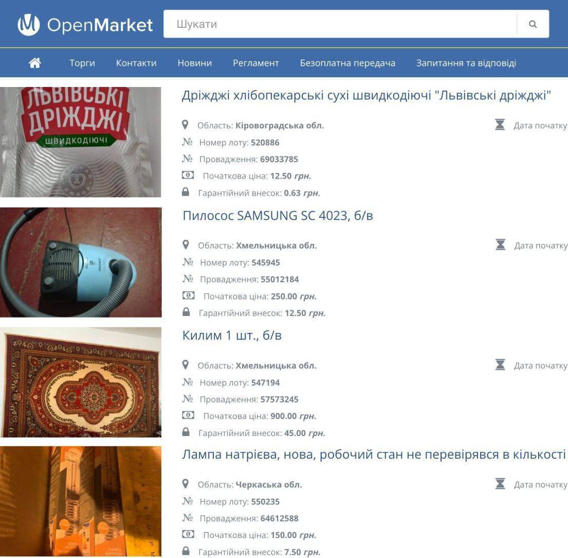Viewport: 568px width, 558px height.
Task: Open the Торги menu item
Action: pyautogui.click(x=82, y=63)
